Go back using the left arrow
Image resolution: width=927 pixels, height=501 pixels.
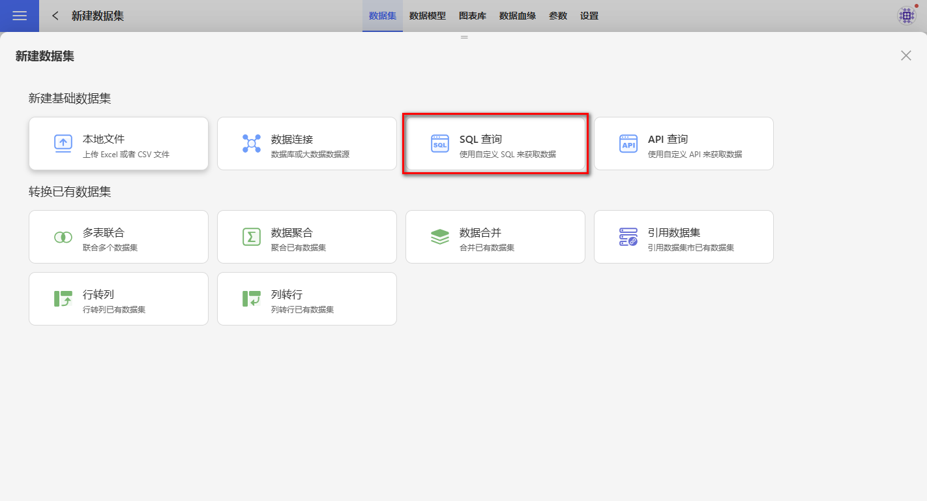click(x=55, y=16)
